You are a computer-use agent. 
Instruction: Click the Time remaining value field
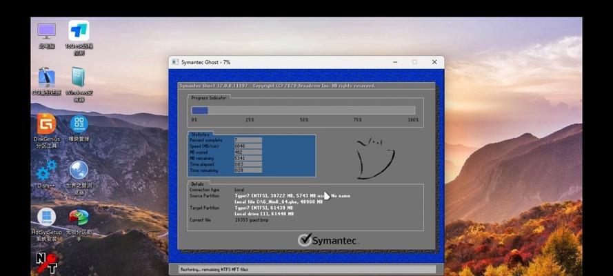pos(248,170)
